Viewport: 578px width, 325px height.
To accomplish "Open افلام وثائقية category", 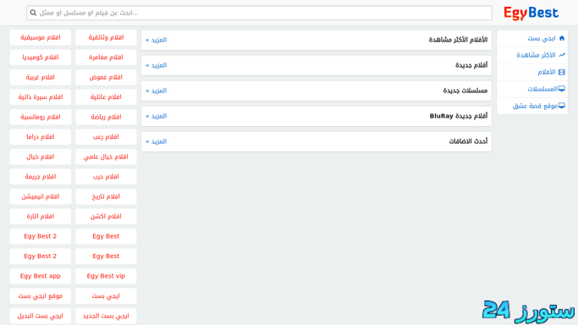I will tap(106, 37).
